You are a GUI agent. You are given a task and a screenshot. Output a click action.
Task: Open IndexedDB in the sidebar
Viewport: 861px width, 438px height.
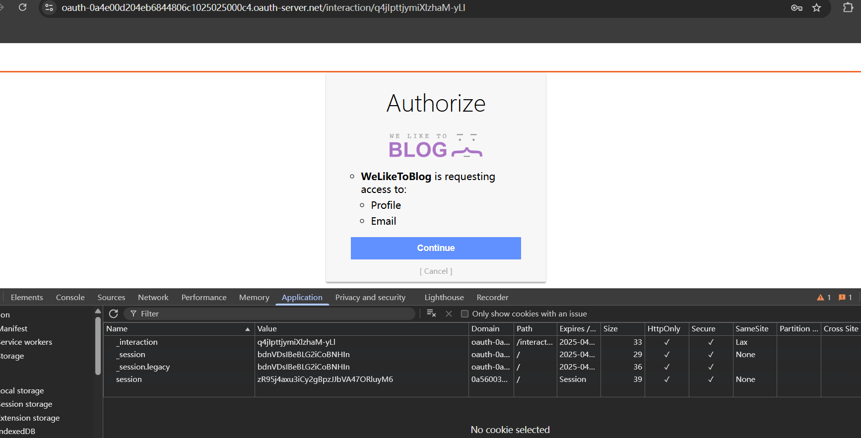pyautogui.click(x=18, y=432)
